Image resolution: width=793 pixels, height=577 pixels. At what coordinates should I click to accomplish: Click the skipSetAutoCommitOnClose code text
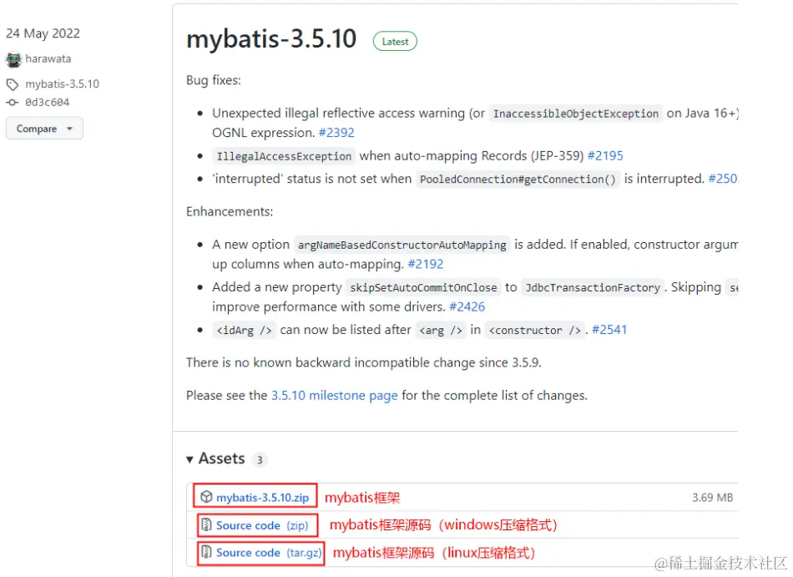423,288
